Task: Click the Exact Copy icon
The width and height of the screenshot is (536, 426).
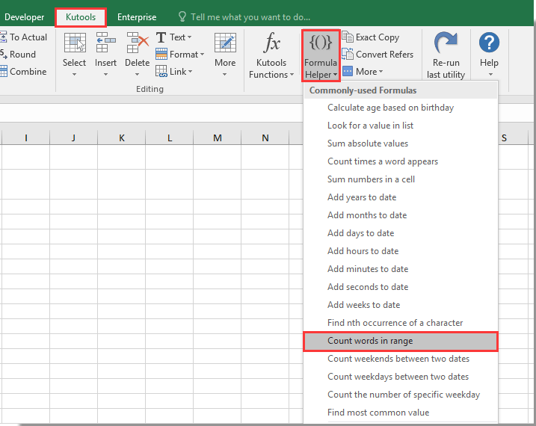Action: pyautogui.click(x=348, y=37)
